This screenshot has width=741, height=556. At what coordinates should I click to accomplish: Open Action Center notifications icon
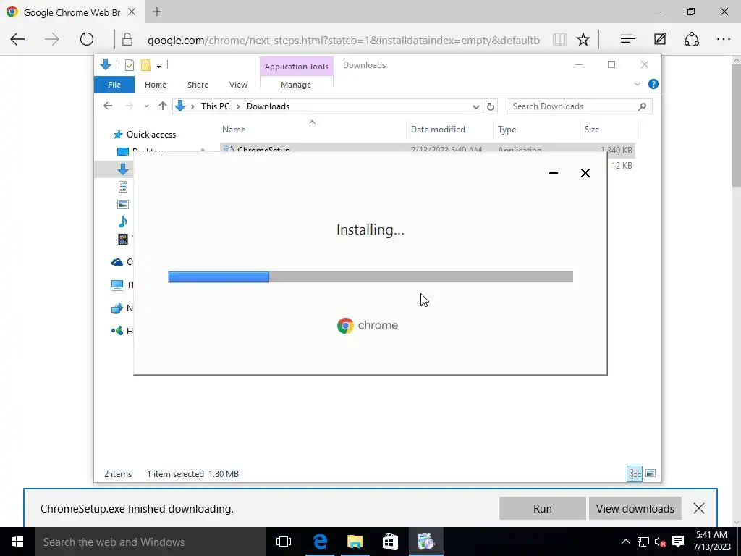coord(678,542)
